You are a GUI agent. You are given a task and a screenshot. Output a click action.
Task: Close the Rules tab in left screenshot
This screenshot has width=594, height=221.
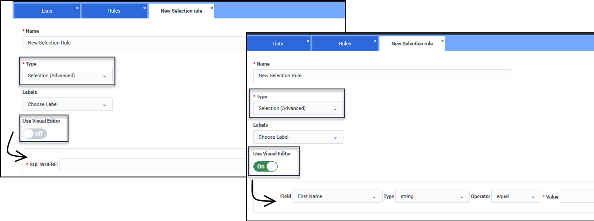tap(145, 8)
